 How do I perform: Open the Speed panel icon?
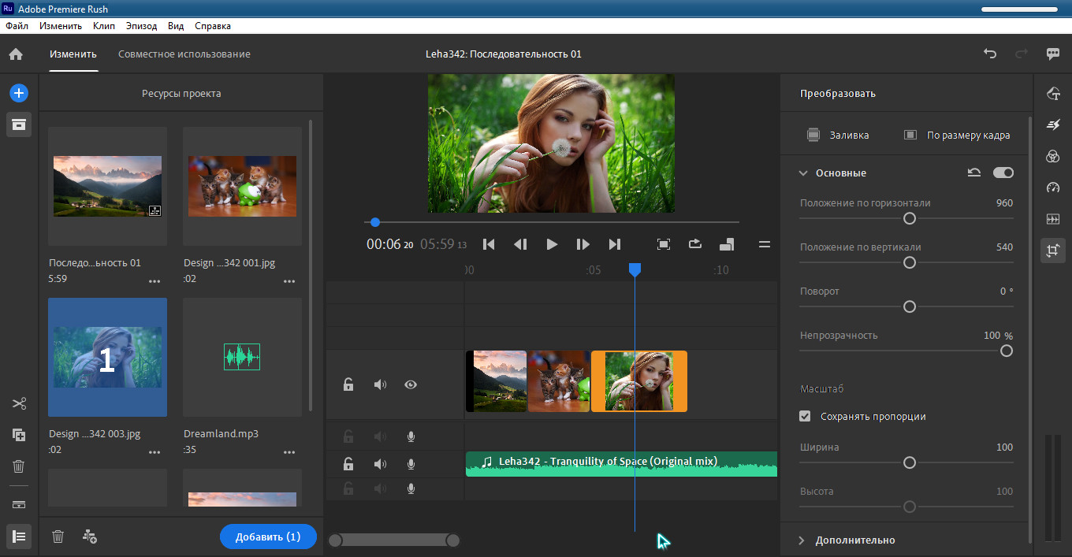pos(1052,188)
